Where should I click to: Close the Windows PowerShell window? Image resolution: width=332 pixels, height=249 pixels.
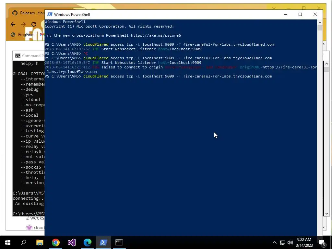315,14
